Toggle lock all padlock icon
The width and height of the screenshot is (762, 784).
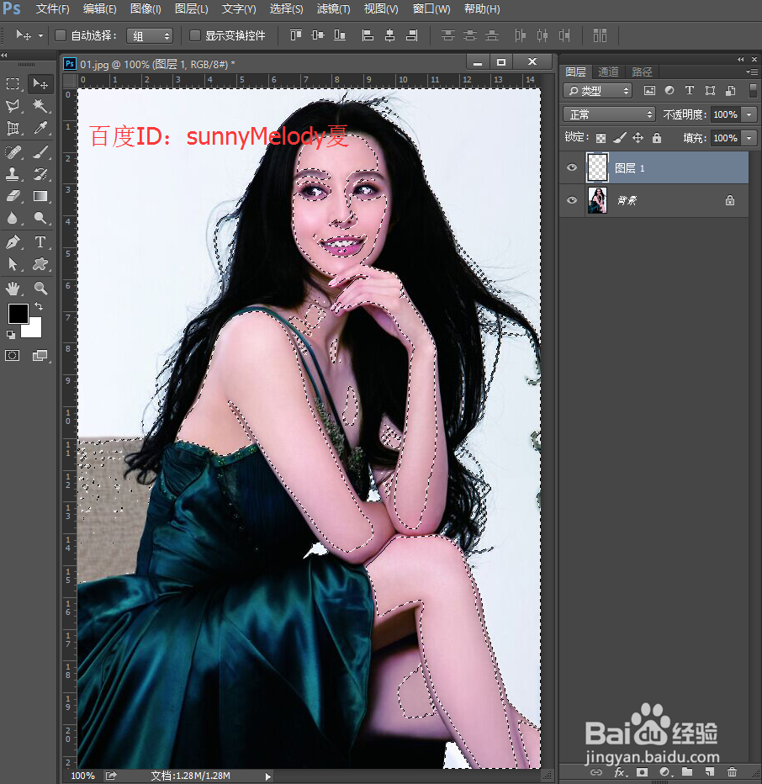[x=657, y=138]
